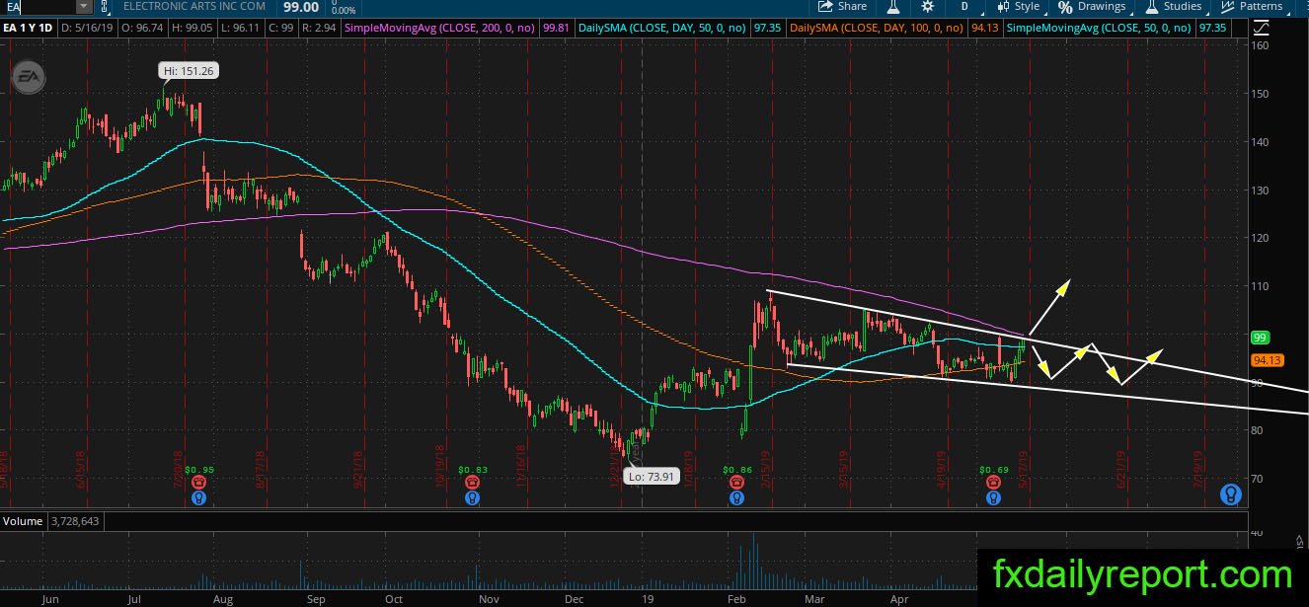Click lightbulb icon below $0.95 earnings
Viewport: 1309px width, 607px height.
199,498
